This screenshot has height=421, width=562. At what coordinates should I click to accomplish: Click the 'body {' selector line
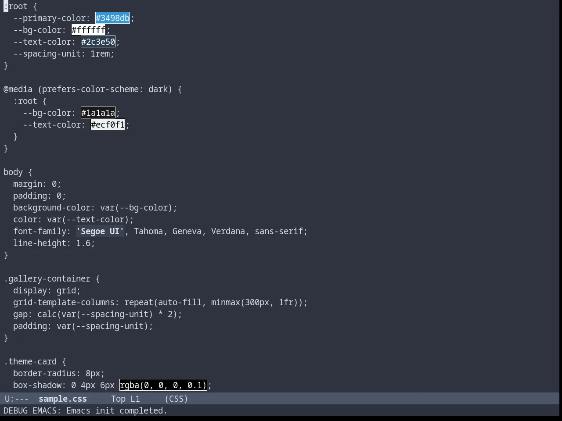(x=18, y=172)
